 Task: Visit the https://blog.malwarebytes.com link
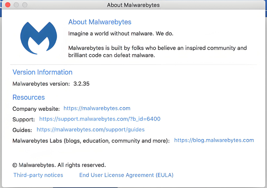[x=214, y=140]
